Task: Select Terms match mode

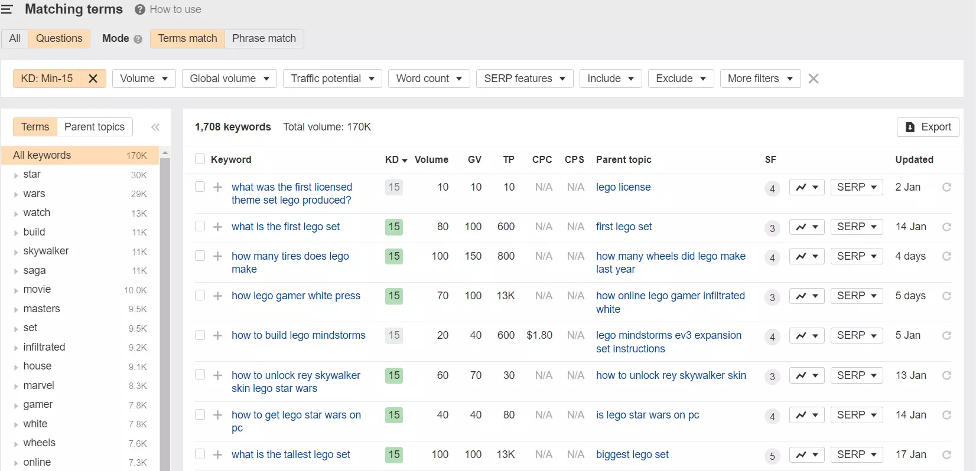Action: pyautogui.click(x=187, y=38)
